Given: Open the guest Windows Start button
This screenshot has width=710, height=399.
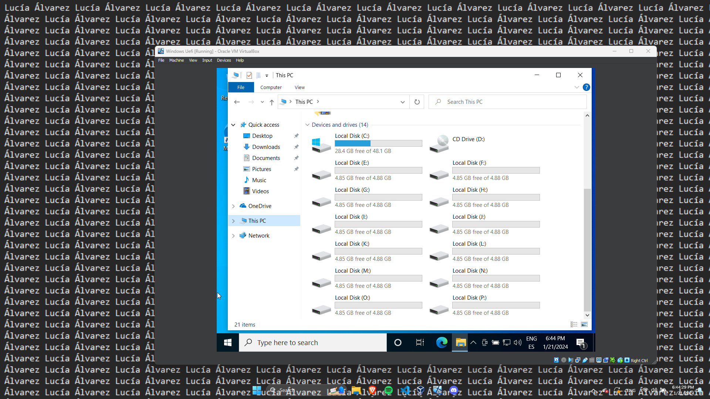Looking at the screenshot, I should (228, 342).
